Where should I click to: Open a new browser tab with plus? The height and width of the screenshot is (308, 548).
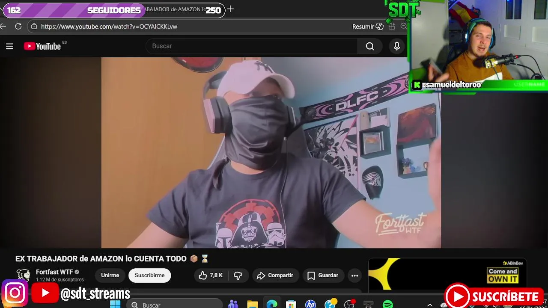230,9
